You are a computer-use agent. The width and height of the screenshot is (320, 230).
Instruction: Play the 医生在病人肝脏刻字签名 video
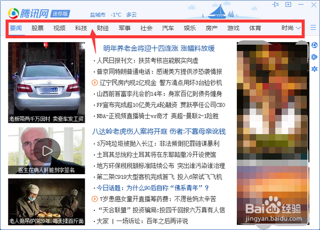click(x=47, y=151)
